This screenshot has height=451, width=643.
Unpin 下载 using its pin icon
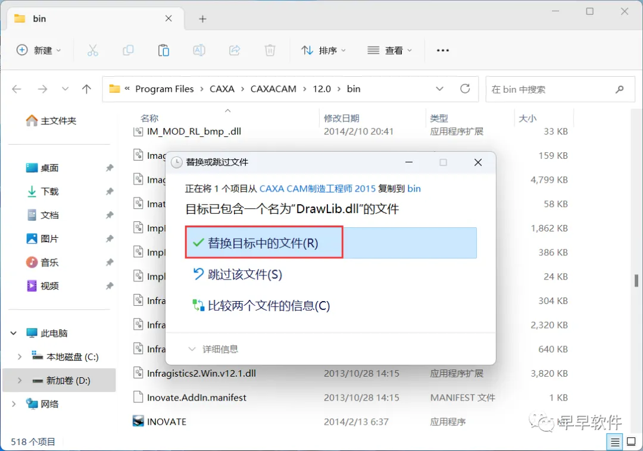point(110,192)
